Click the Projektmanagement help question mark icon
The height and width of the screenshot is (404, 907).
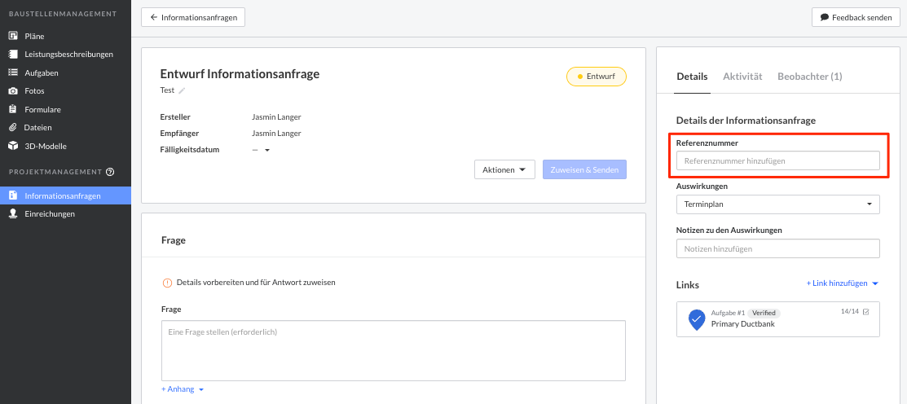[x=110, y=172]
